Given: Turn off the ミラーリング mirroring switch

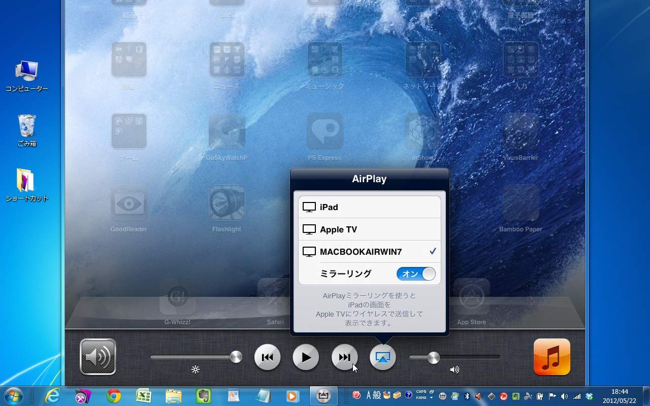Looking at the screenshot, I should click(415, 274).
